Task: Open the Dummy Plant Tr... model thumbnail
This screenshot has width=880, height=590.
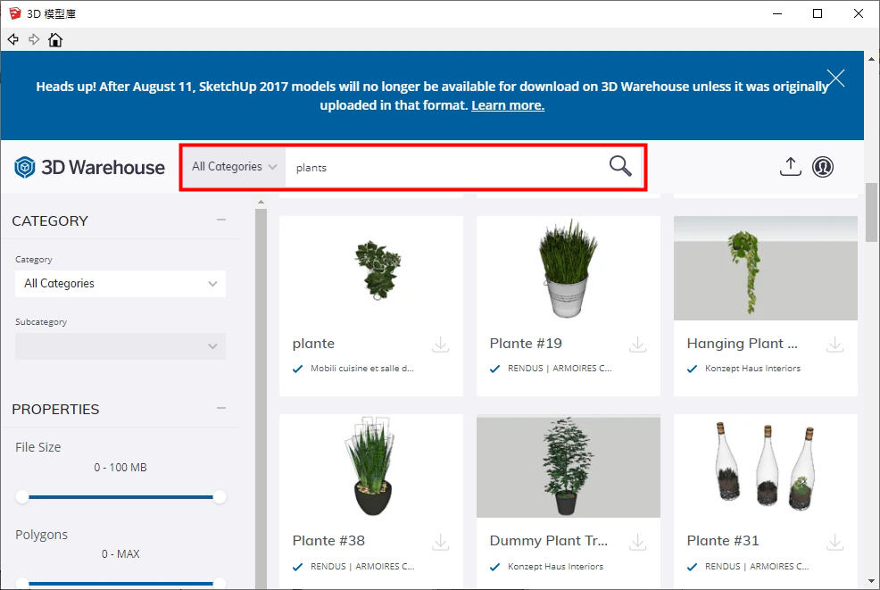Action: click(x=568, y=466)
